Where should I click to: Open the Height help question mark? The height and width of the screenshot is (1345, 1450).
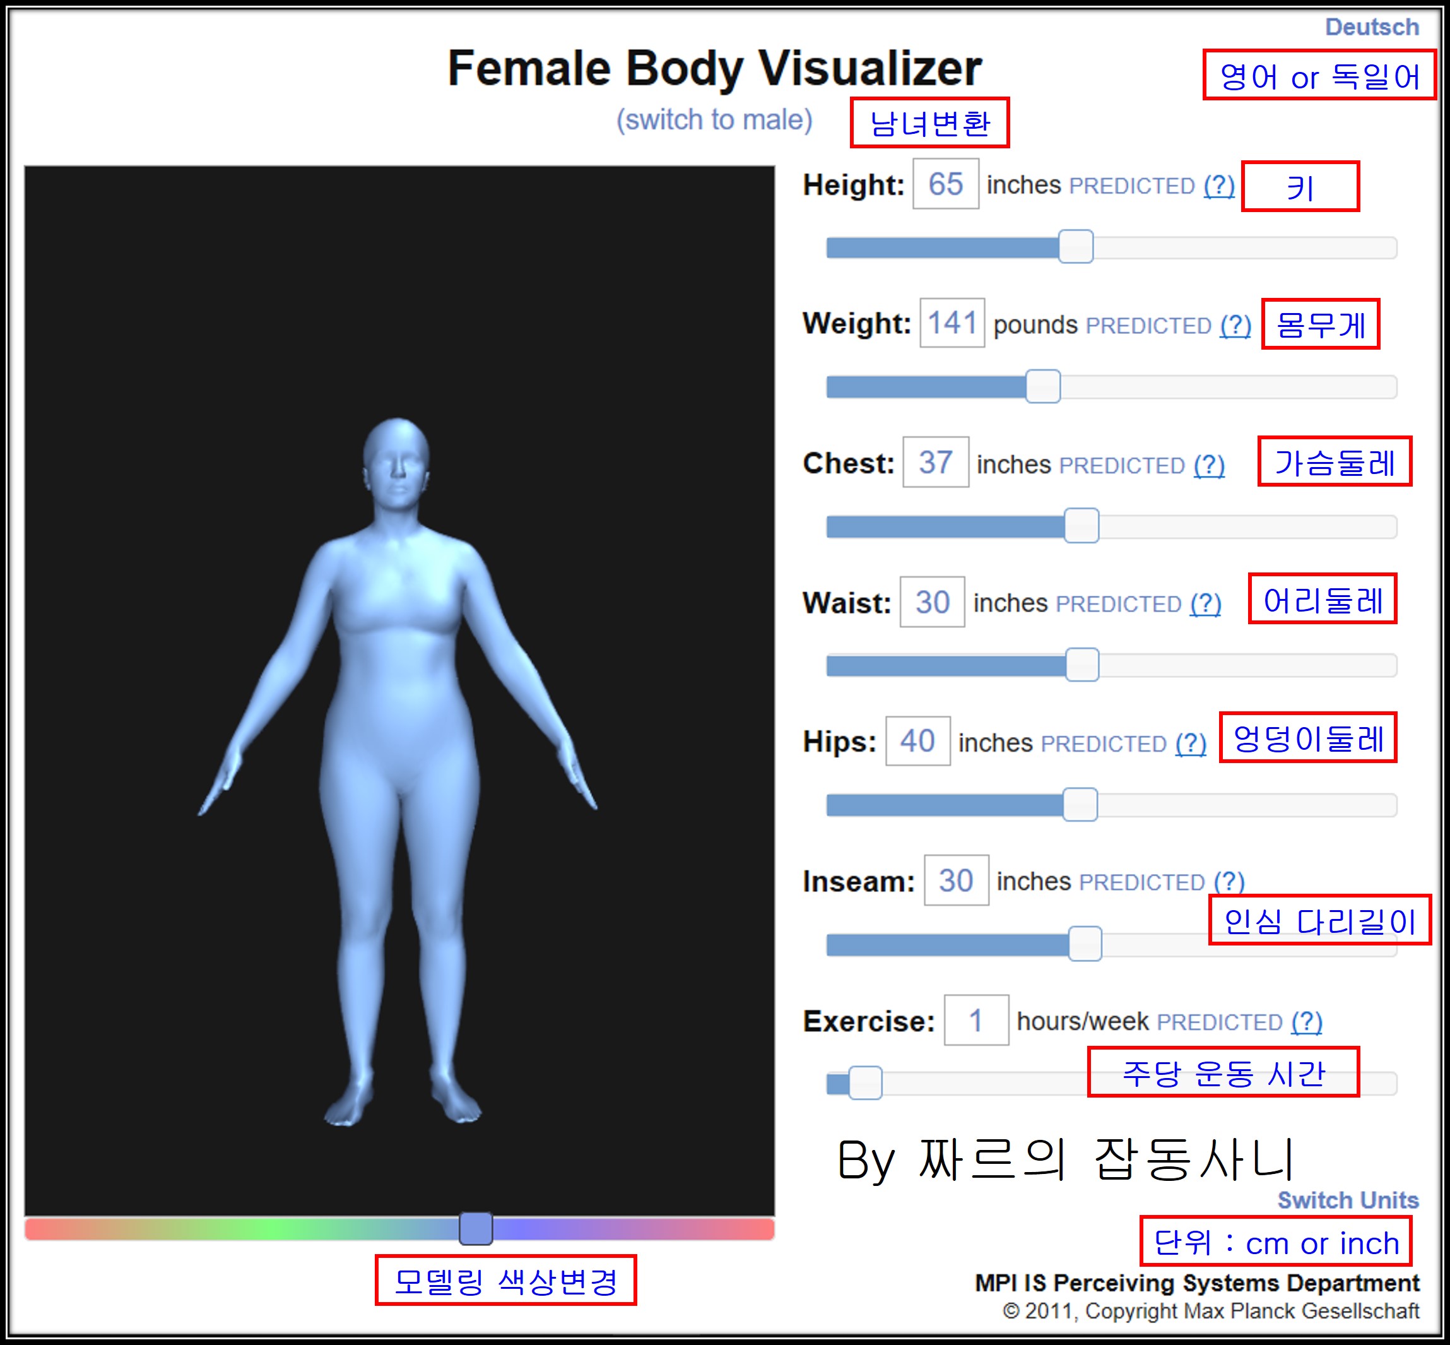point(1218,186)
